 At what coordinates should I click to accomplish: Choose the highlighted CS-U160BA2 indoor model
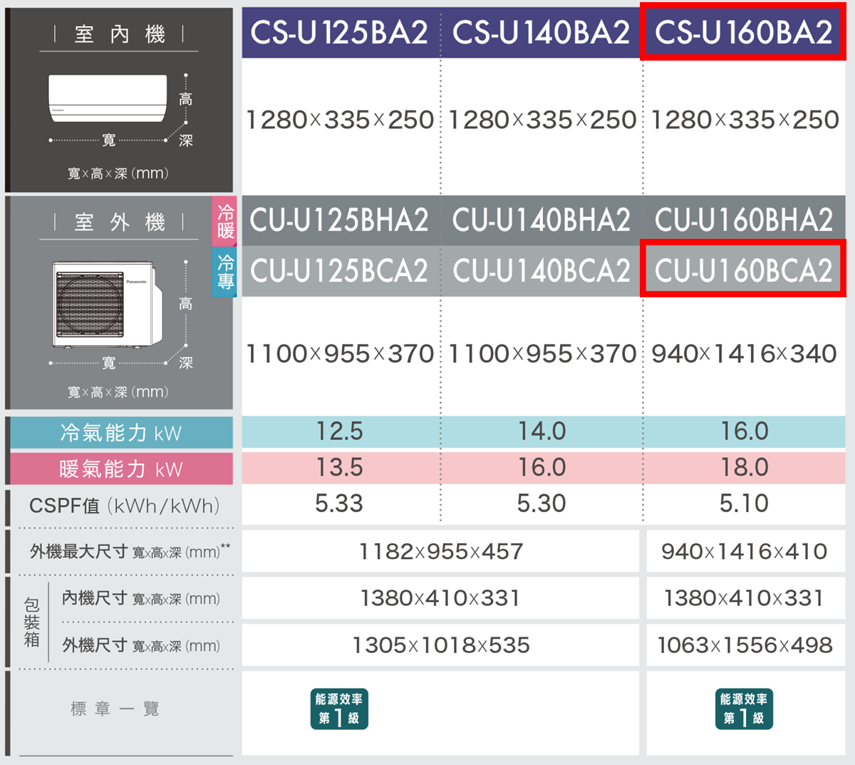pyautogui.click(x=743, y=33)
